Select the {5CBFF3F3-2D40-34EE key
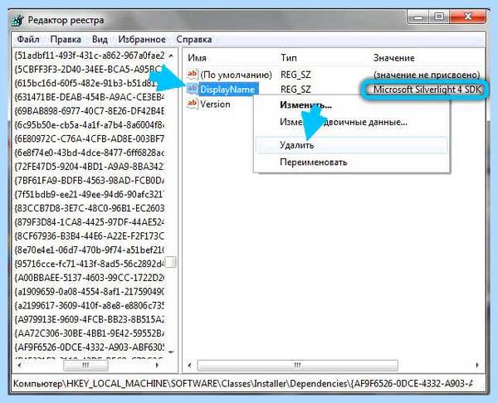The height and width of the screenshot is (403, 498). coord(90,70)
